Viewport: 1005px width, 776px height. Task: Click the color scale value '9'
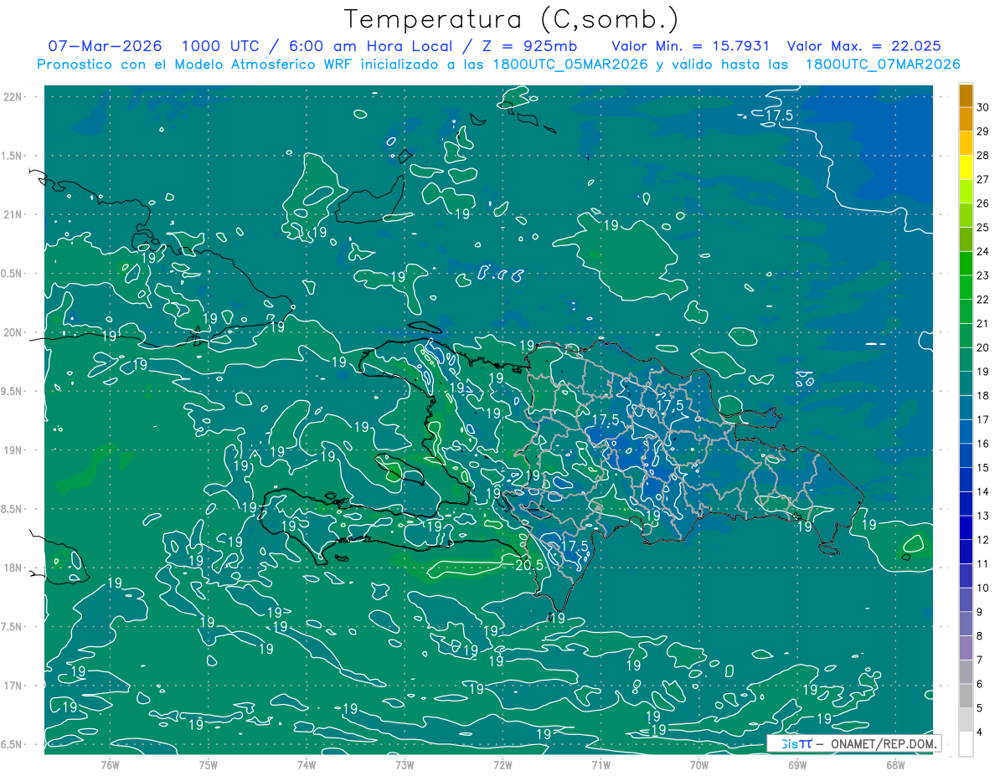tap(981, 612)
